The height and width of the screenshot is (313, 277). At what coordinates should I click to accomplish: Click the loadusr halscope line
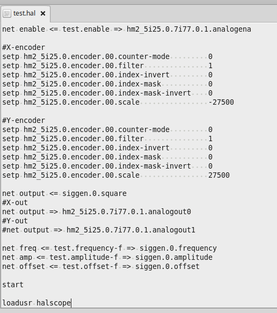[37, 303]
